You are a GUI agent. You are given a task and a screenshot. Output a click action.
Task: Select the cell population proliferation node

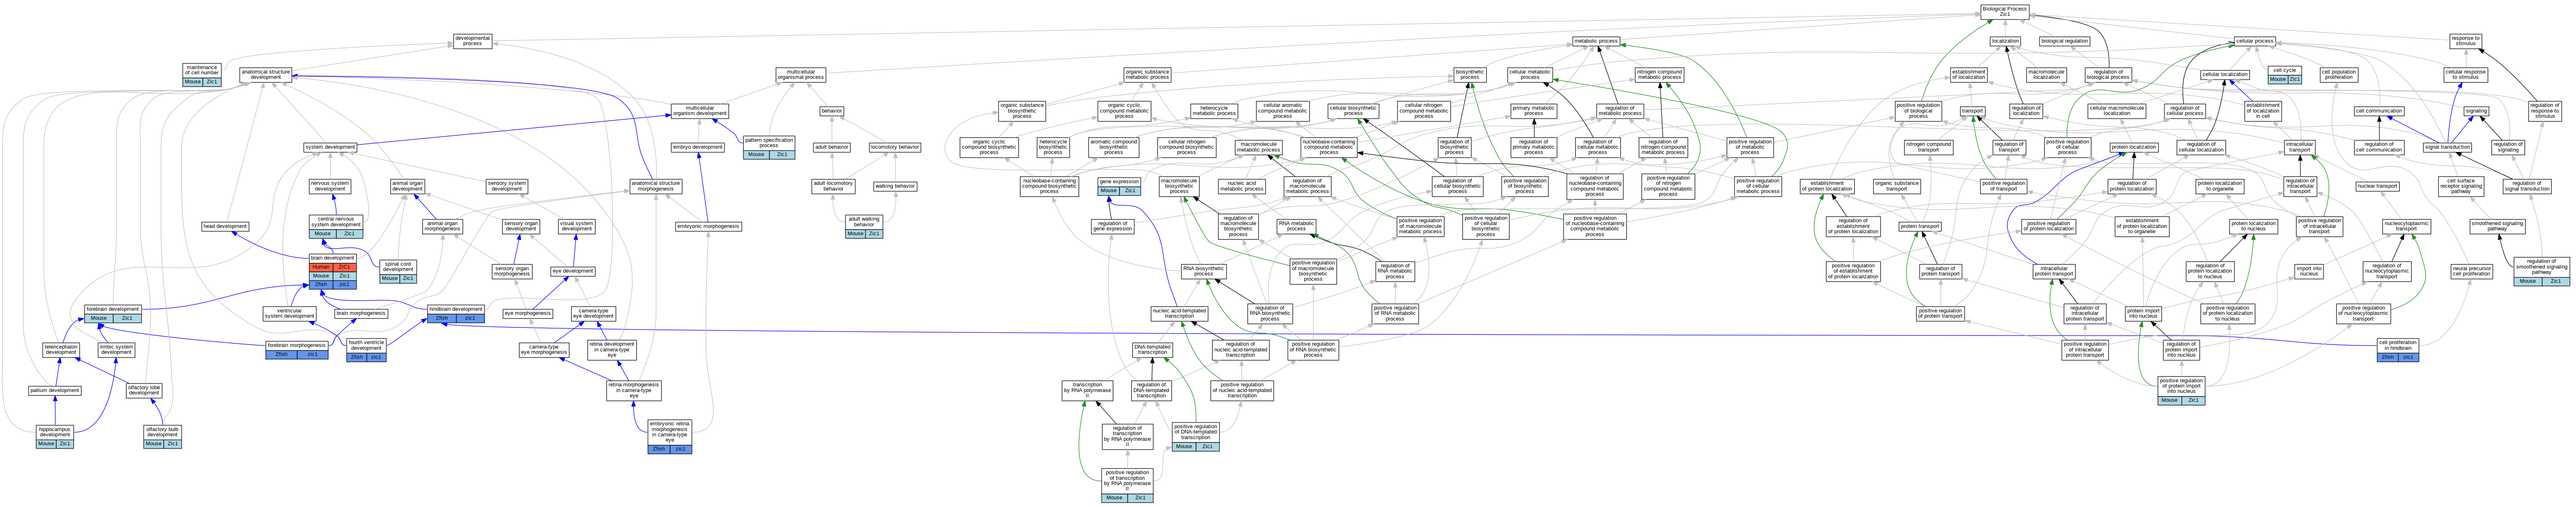point(2339,75)
